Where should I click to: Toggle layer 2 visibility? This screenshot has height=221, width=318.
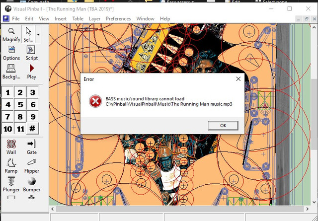[x=20, y=92]
